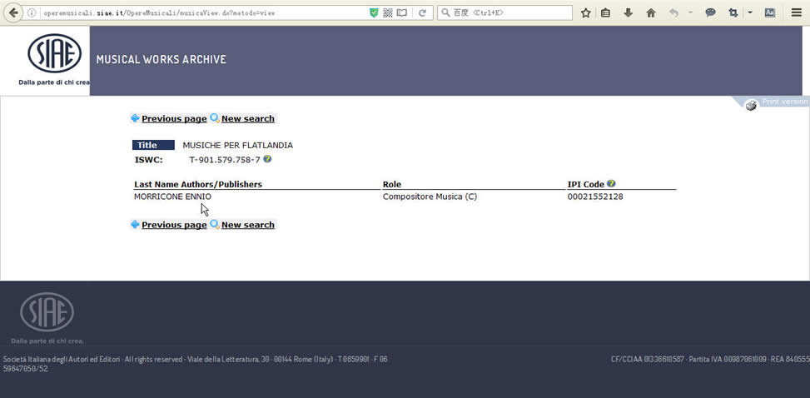
Task: Click the blue translate toolbar icon
Action: coord(770,13)
